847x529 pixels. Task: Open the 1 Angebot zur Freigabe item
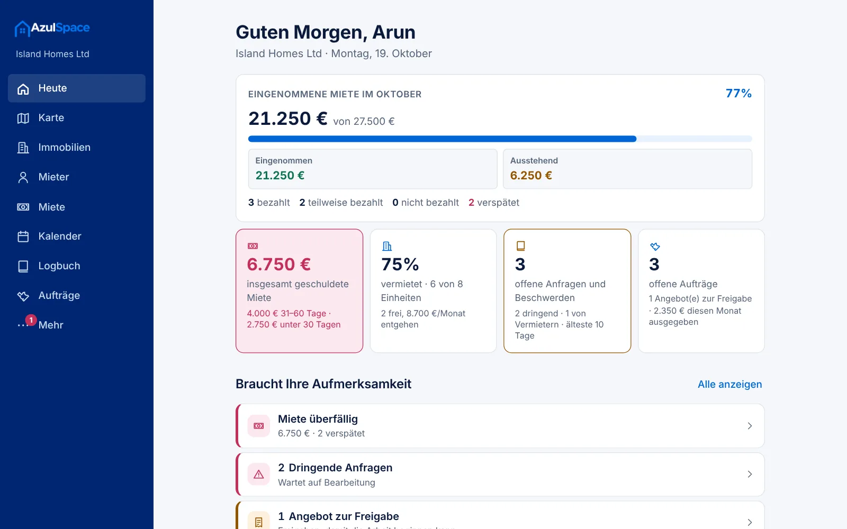point(500,515)
